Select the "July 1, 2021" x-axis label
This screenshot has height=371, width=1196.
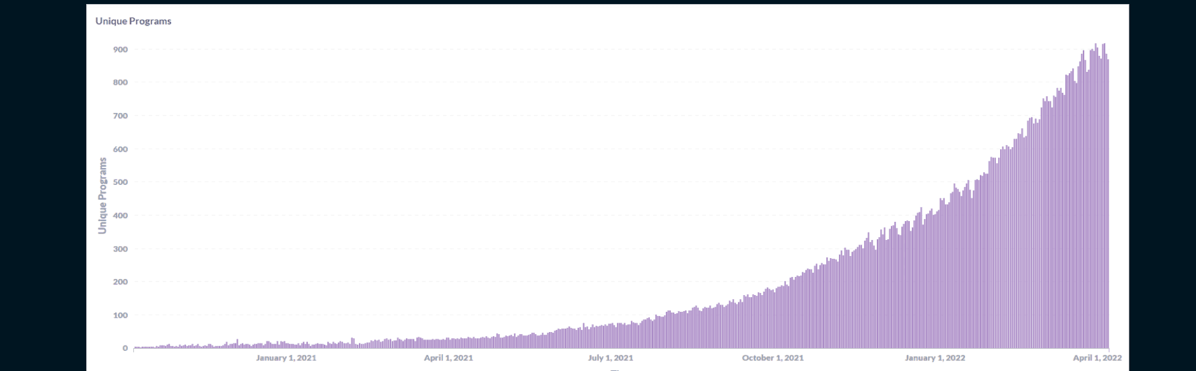(x=610, y=358)
